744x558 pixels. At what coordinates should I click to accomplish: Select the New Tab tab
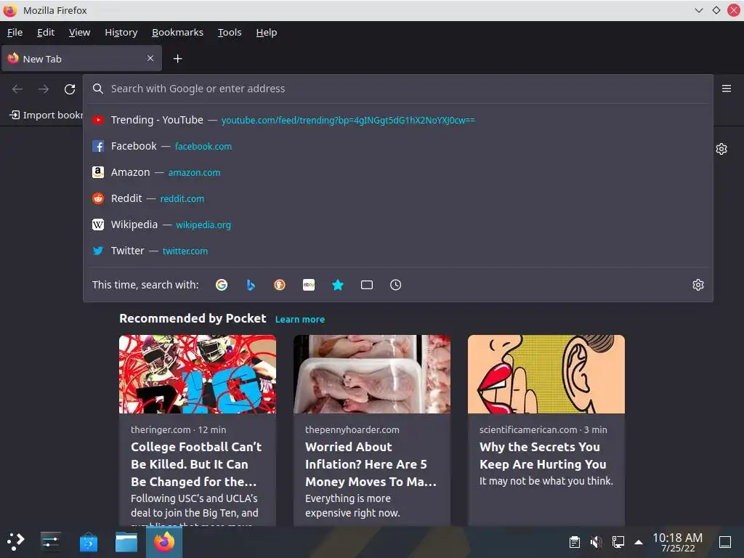coord(81,58)
